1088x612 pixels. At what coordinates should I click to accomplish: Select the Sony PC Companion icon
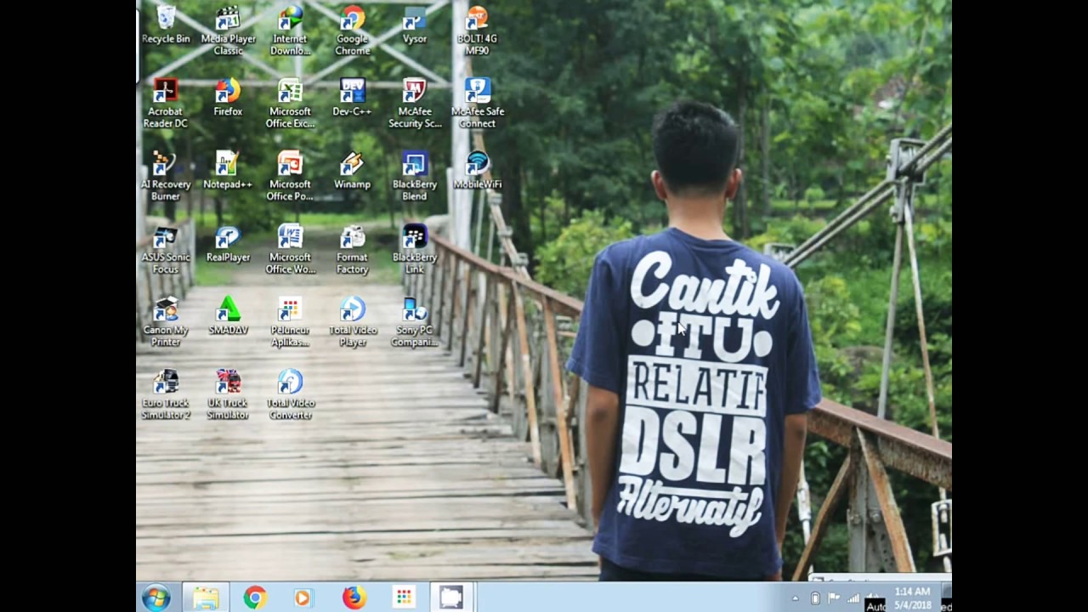(x=415, y=322)
